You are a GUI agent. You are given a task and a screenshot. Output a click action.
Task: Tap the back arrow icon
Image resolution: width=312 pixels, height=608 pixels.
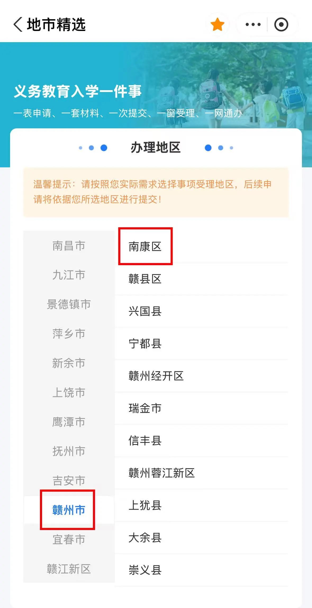[18, 25]
